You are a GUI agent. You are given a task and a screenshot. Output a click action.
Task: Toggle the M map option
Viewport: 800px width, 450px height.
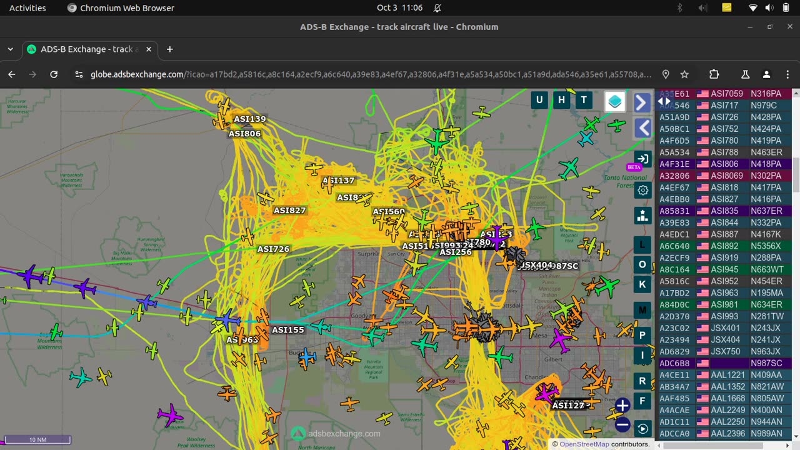click(x=642, y=310)
